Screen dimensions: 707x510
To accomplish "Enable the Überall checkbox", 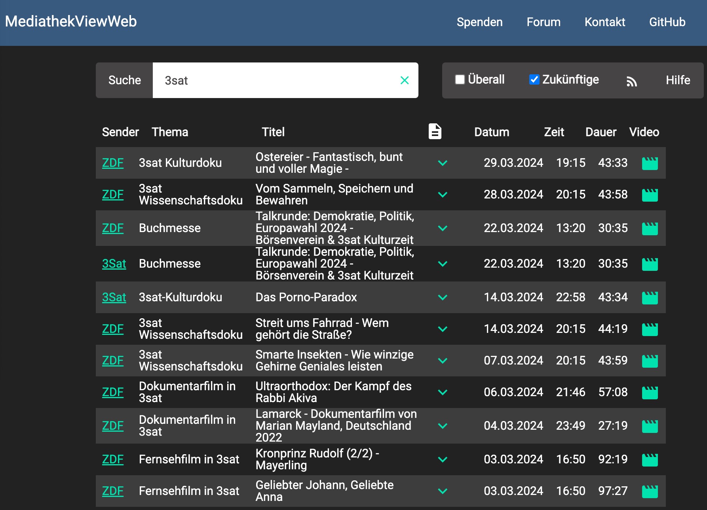I will 460,79.
